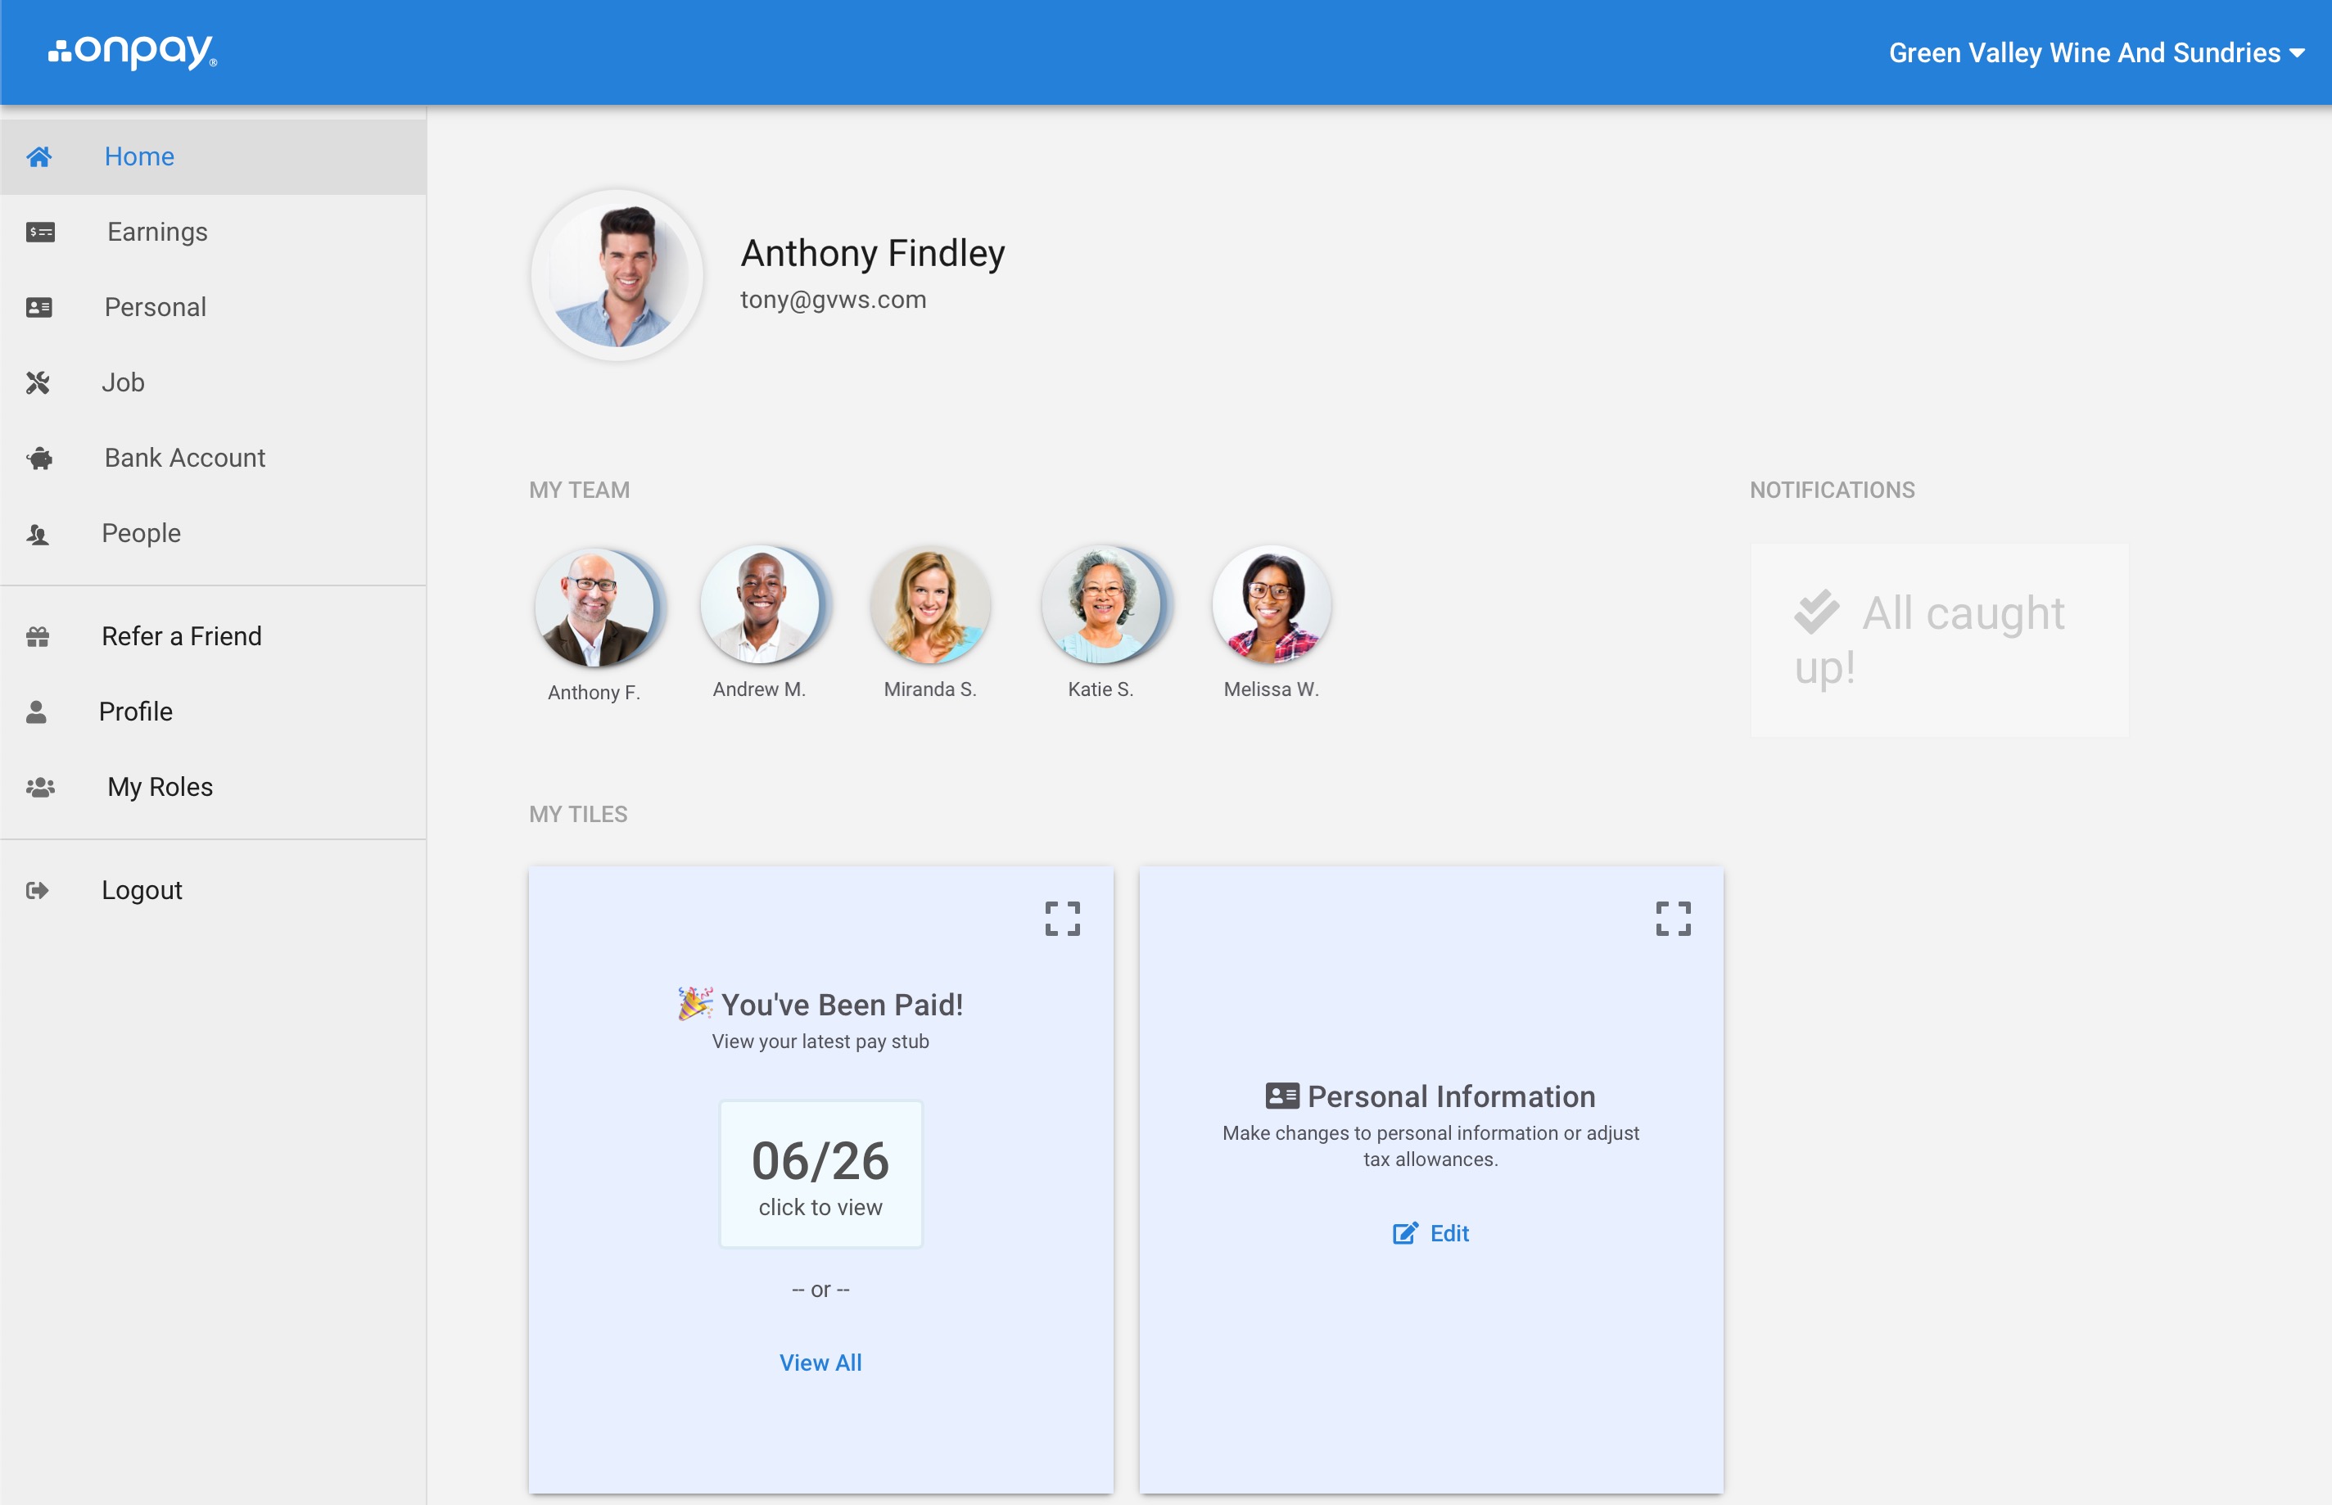Select Miranda S. team member photo
The height and width of the screenshot is (1505, 2332).
click(929, 605)
